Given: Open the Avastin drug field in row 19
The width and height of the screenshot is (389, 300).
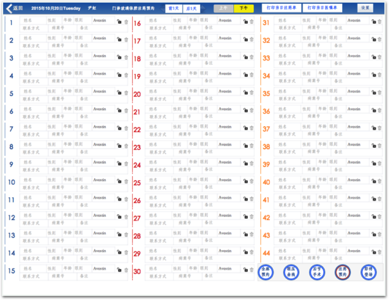Looking at the screenshot, I should 229,74.
